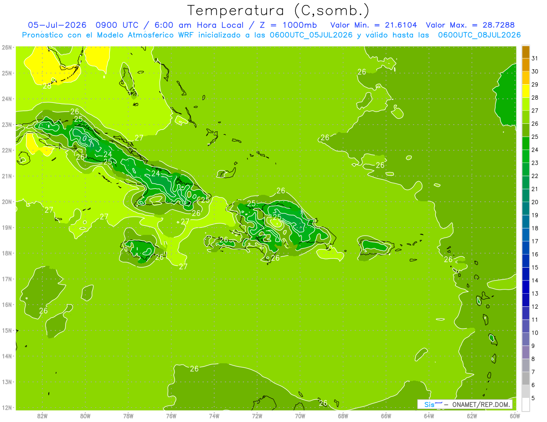Click the '24N' latitude axis label

click(x=6, y=99)
